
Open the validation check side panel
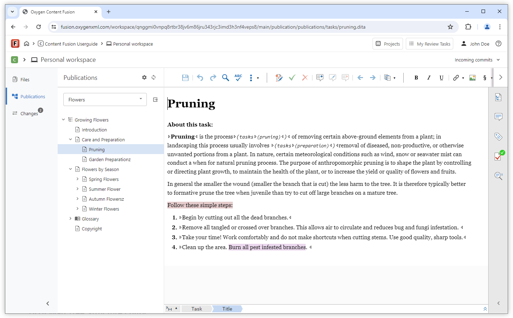(x=499, y=156)
